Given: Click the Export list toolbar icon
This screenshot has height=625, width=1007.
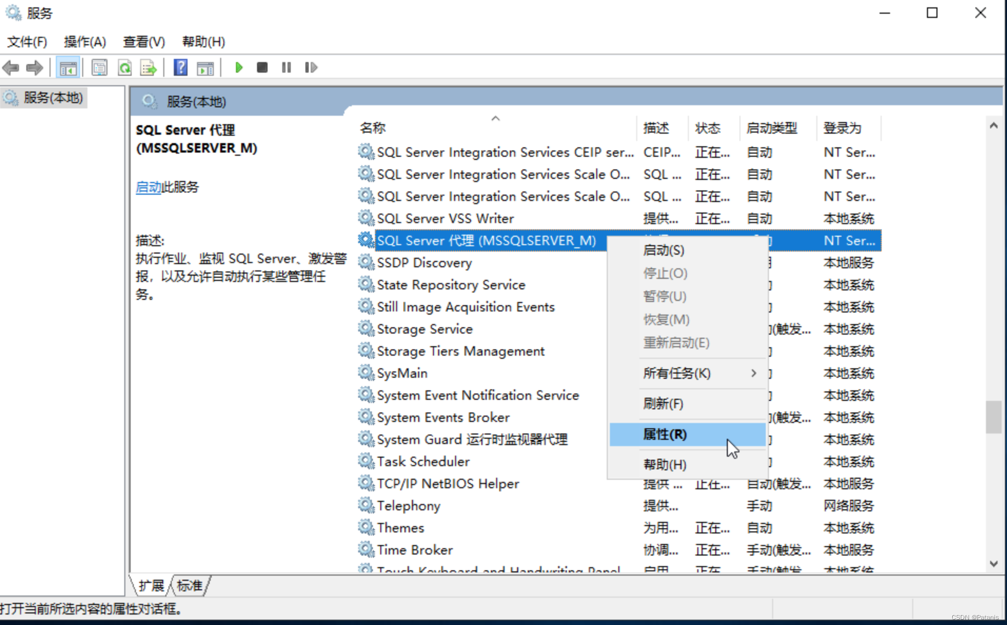Looking at the screenshot, I should coord(149,67).
